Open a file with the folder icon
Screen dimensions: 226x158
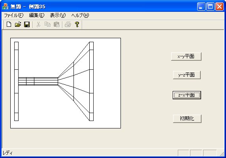pyautogui.click(x=18, y=24)
